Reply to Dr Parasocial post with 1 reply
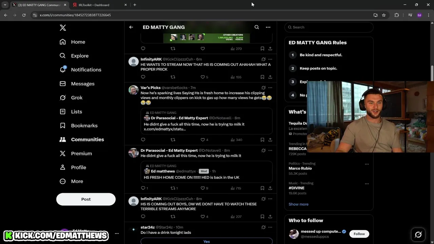Viewport: 434px width, 244px height. click(144, 188)
